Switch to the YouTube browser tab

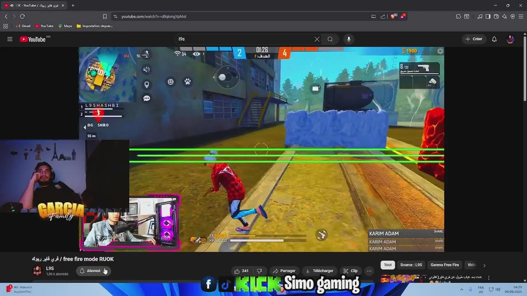(35, 5)
